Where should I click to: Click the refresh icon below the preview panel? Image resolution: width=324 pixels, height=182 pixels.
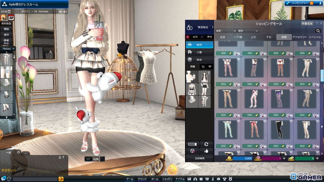206,144
